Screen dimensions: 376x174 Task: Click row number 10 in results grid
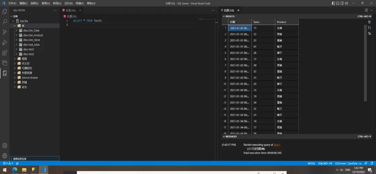pos(225,84)
